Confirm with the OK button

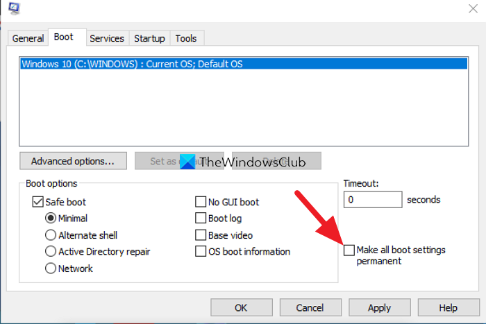click(x=242, y=307)
